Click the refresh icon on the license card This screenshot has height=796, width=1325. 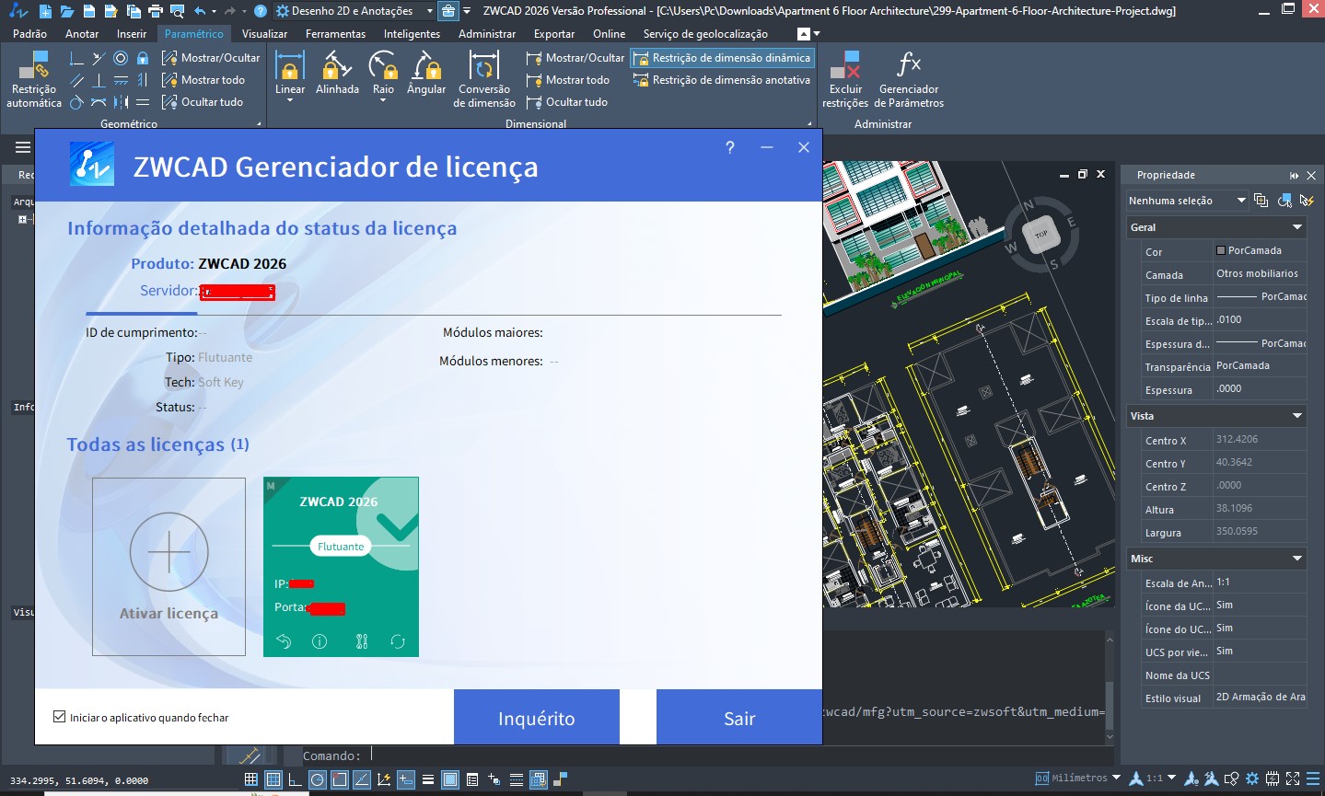click(398, 641)
